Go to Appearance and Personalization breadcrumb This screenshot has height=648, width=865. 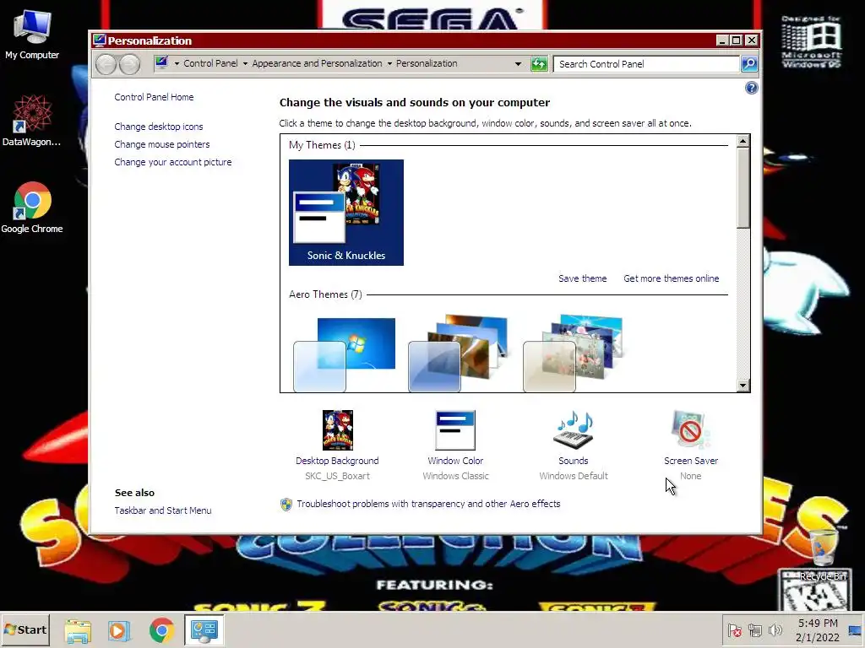(x=318, y=63)
